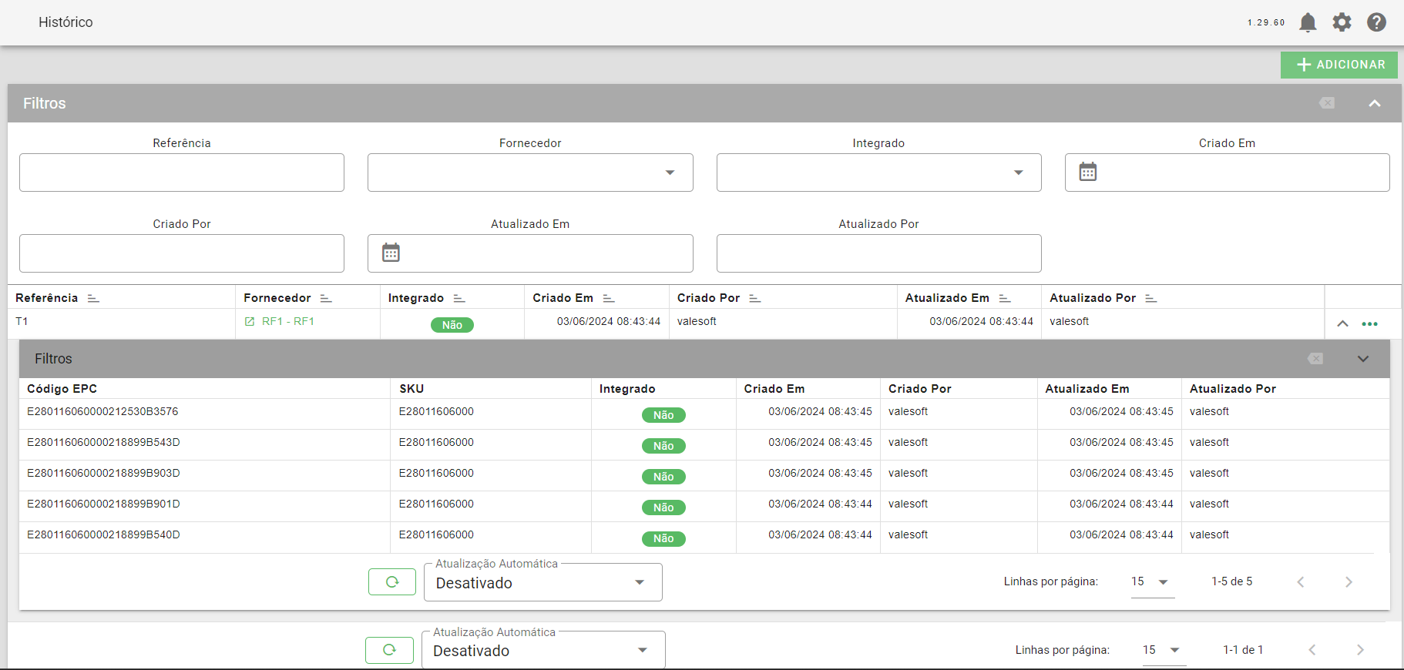Click the Não badge for EPC ending B3576
Image resolution: width=1404 pixels, height=670 pixels.
tap(663, 415)
